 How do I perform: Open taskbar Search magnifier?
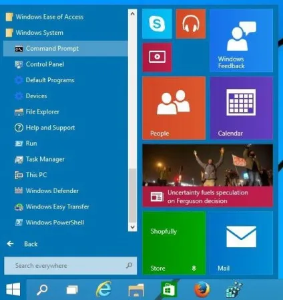pos(42,289)
